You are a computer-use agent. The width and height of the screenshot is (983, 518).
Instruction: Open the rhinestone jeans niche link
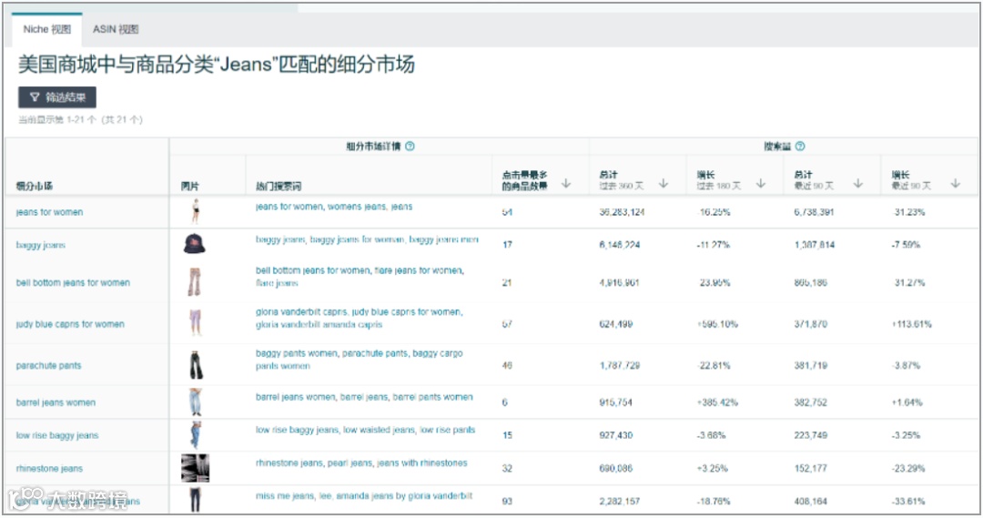[49, 469]
